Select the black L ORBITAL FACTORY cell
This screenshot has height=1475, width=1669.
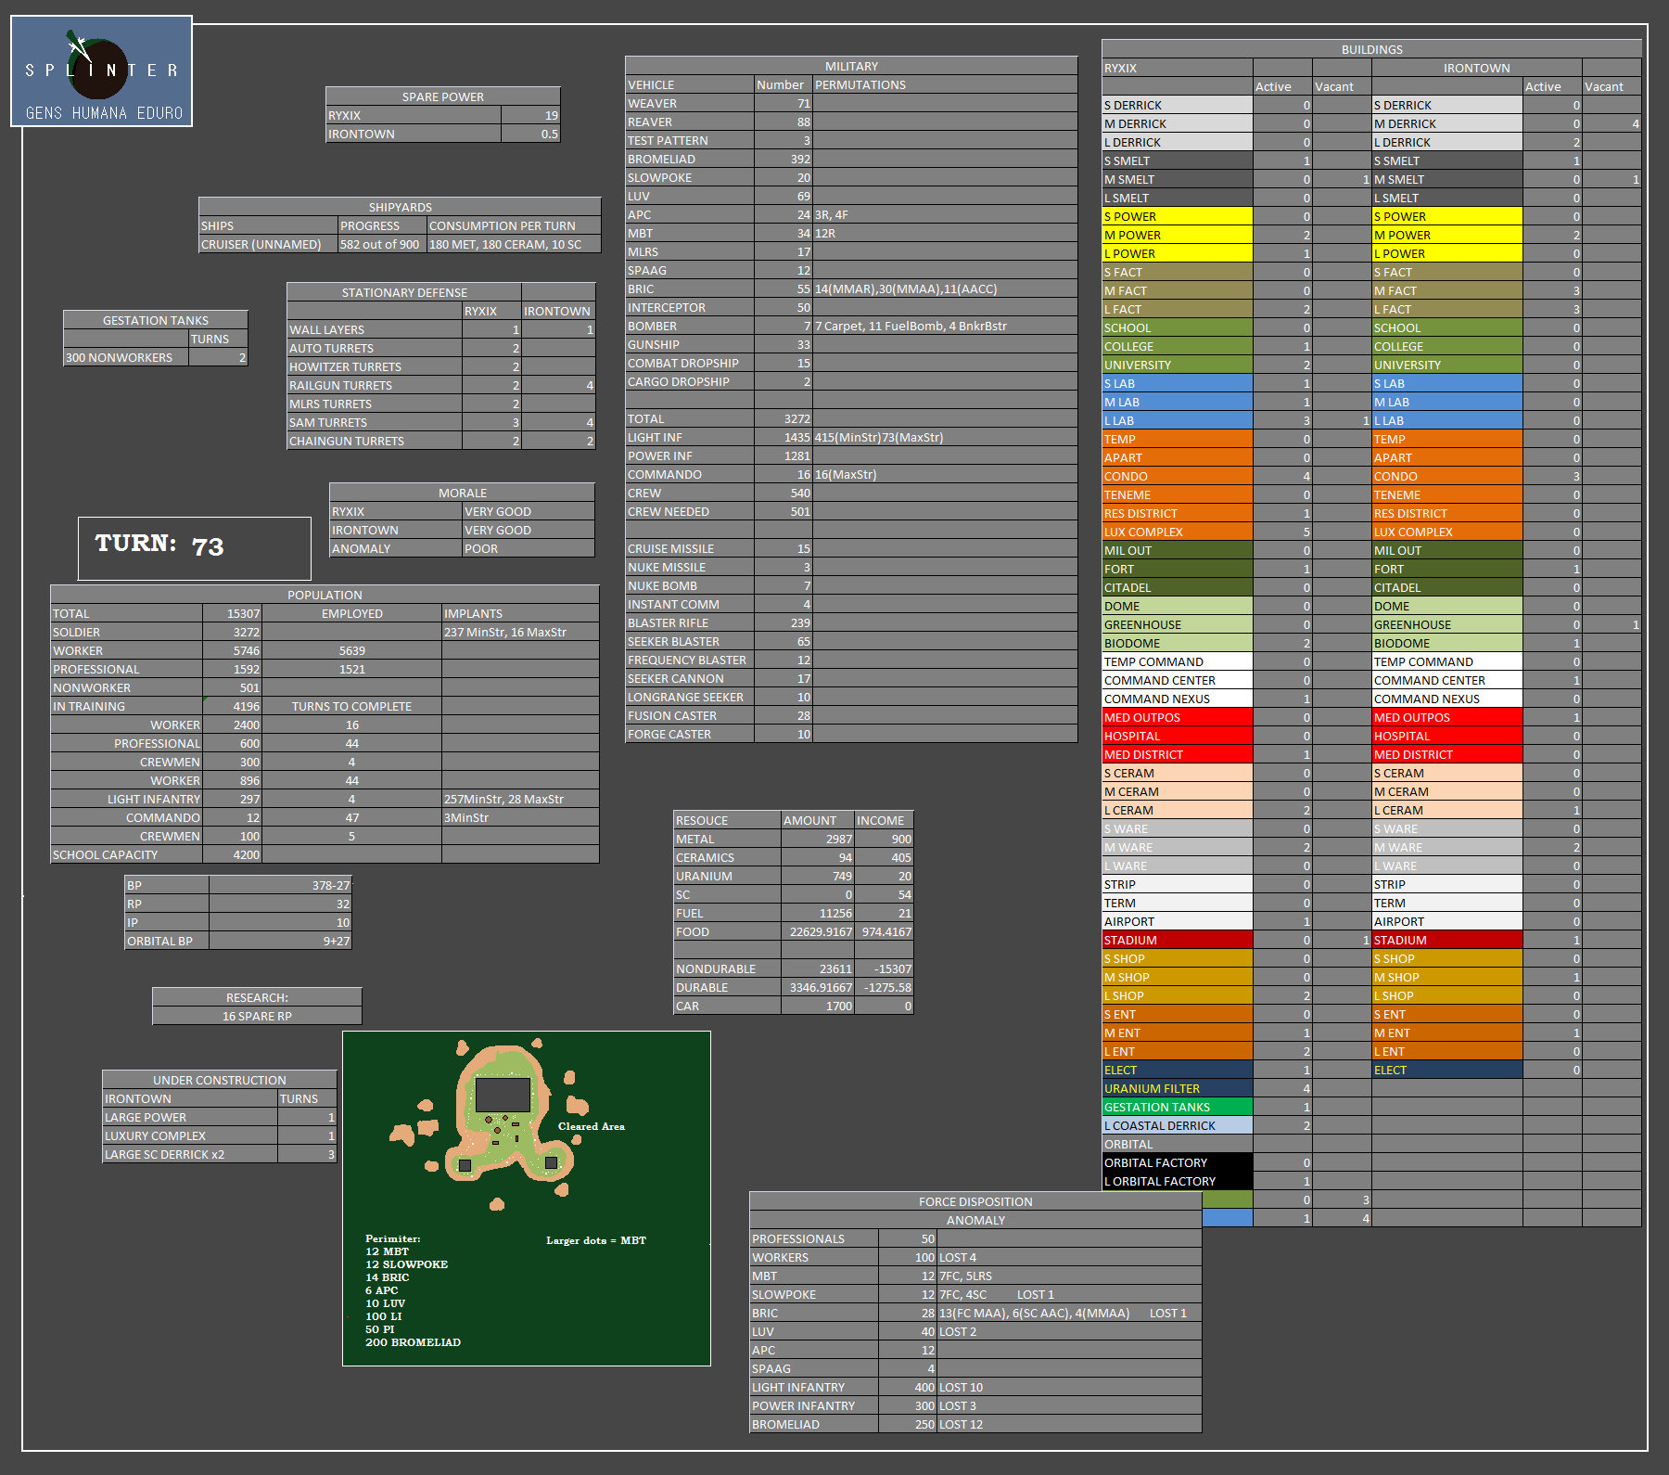[1177, 1182]
